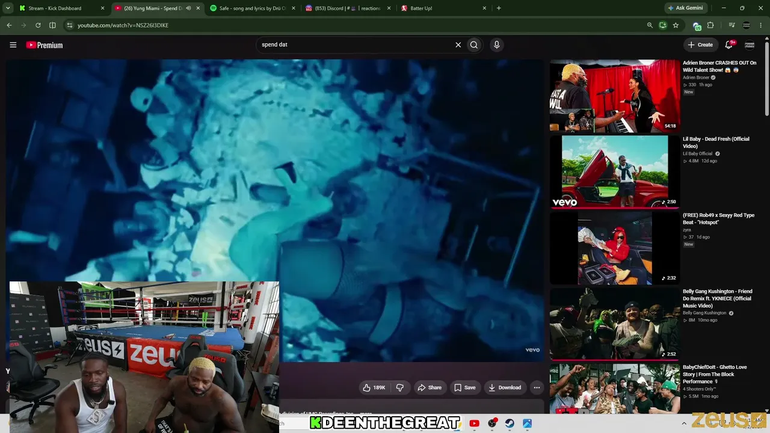Open the Chrome extensions puzzle icon

(x=710, y=25)
